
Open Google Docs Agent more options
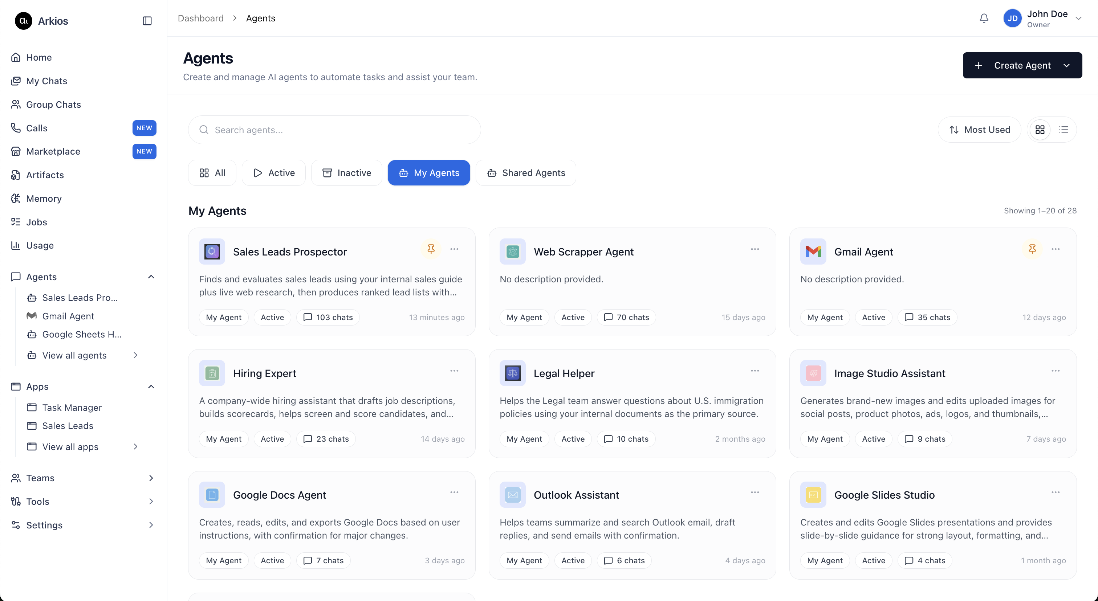point(454,492)
